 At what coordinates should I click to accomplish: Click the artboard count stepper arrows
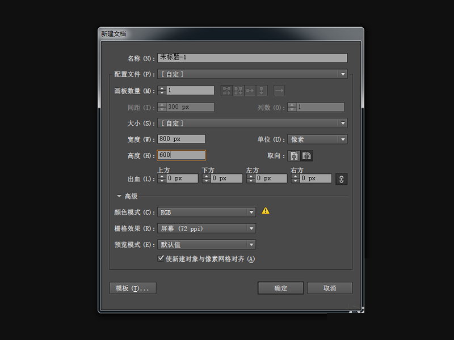click(162, 91)
